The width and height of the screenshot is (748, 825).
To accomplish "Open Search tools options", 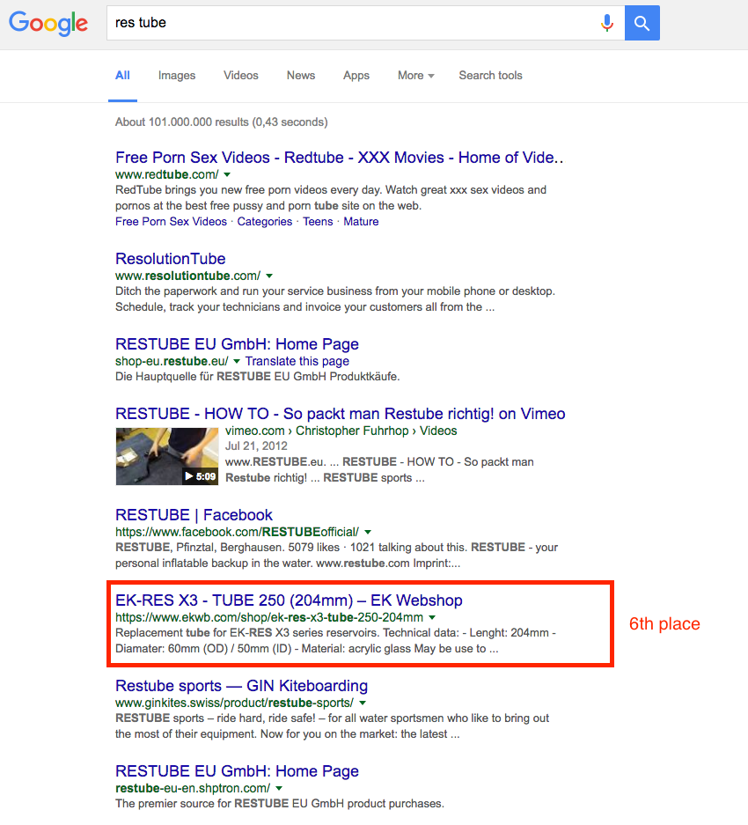I will point(490,76).
